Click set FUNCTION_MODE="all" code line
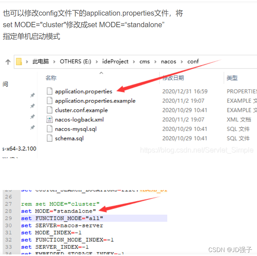 (x=62, y=218)
